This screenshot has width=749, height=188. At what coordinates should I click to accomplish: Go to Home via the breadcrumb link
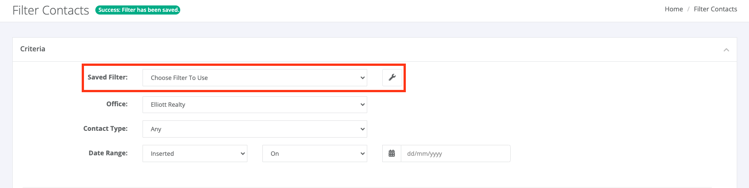(674, 9)
